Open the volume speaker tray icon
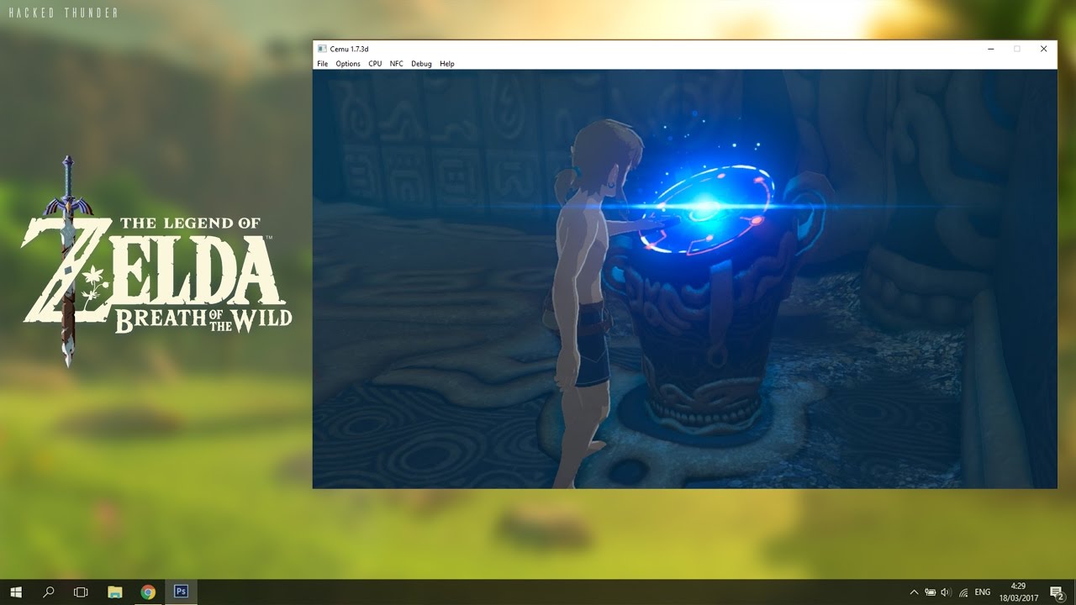Screen dimensions: 1076x605 point(947,592)
